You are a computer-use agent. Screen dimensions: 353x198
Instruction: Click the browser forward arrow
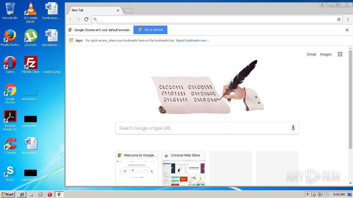tap(79, 19)
